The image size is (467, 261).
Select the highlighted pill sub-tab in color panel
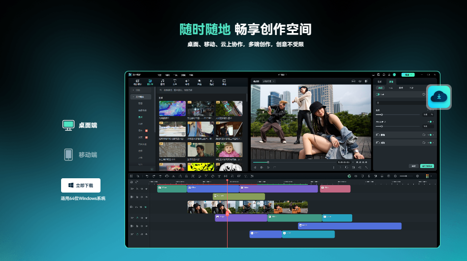[380, 88]
